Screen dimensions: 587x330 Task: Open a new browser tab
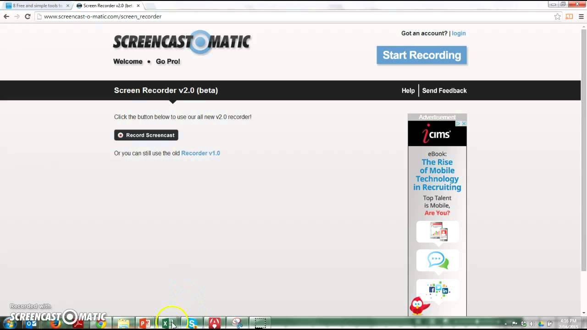click(x=150, y=6)
